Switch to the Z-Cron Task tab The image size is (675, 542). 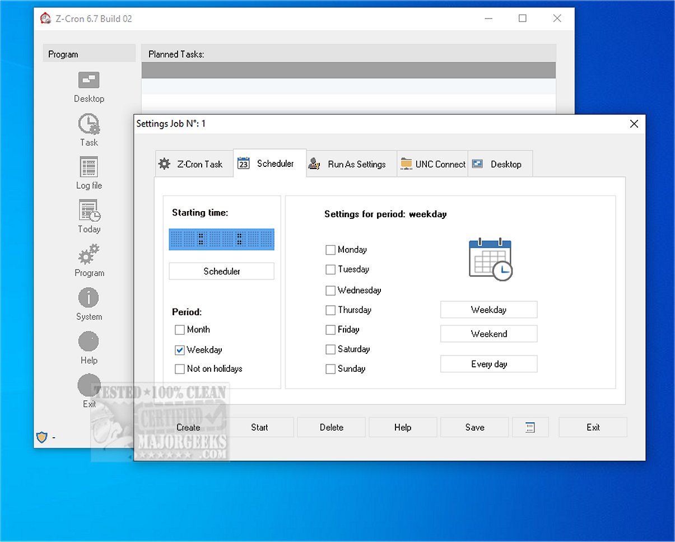pyautogui.click(x=193, y=164)
